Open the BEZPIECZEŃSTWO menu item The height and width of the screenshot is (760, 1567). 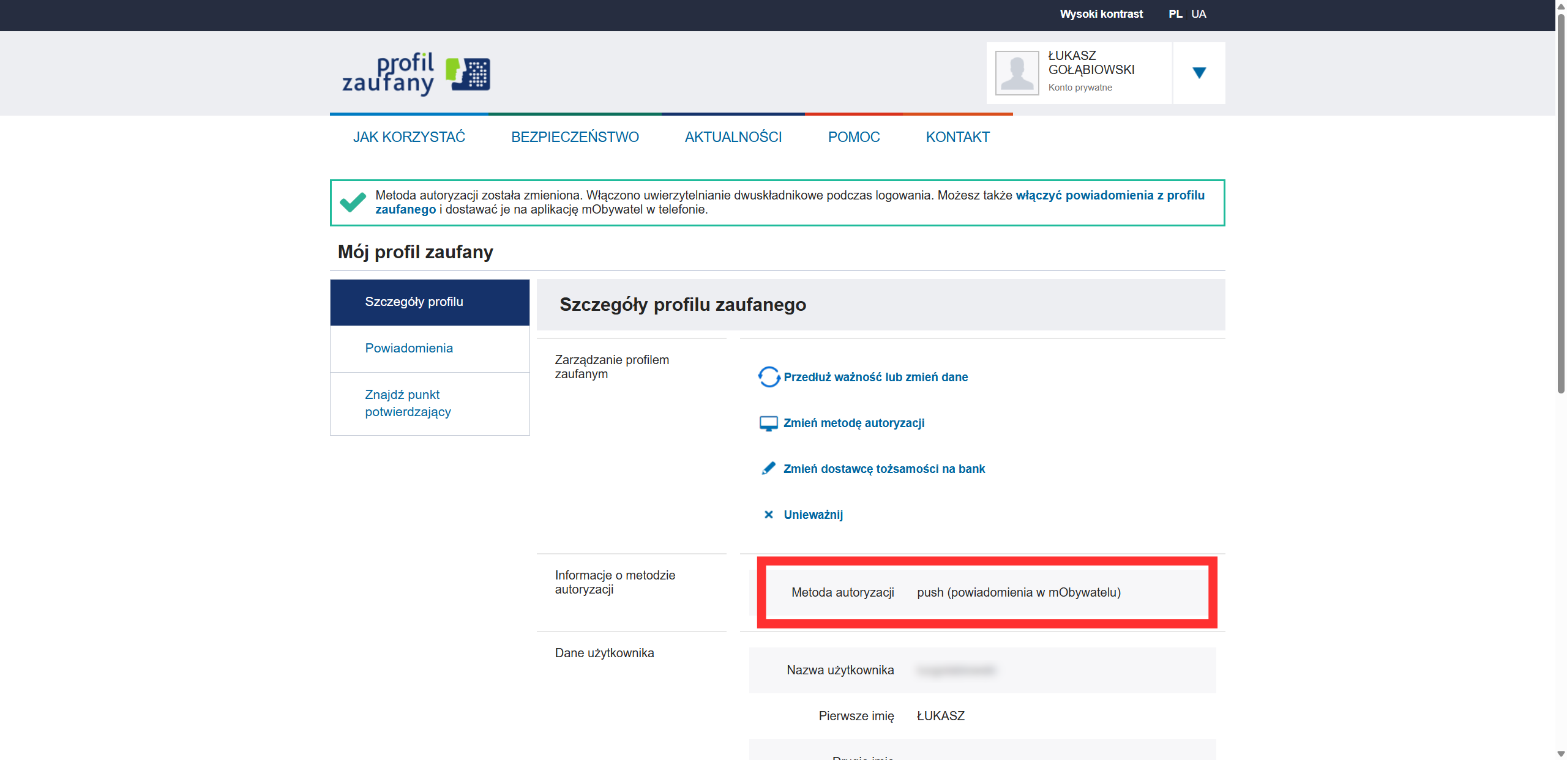[575, 137]
